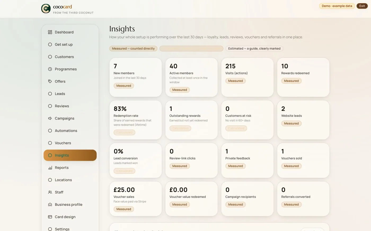The image size is (371, 231).
Task: Click the Card design card icon
Action: tap(50, 217)
